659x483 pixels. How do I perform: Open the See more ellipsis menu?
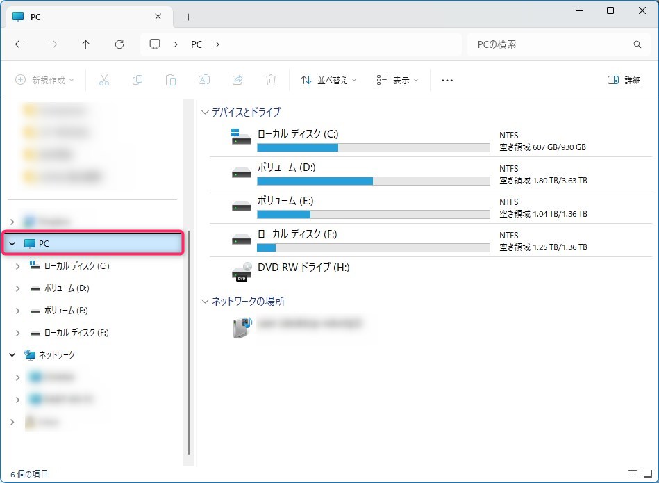pyautogui.click(x=447, y=80)
